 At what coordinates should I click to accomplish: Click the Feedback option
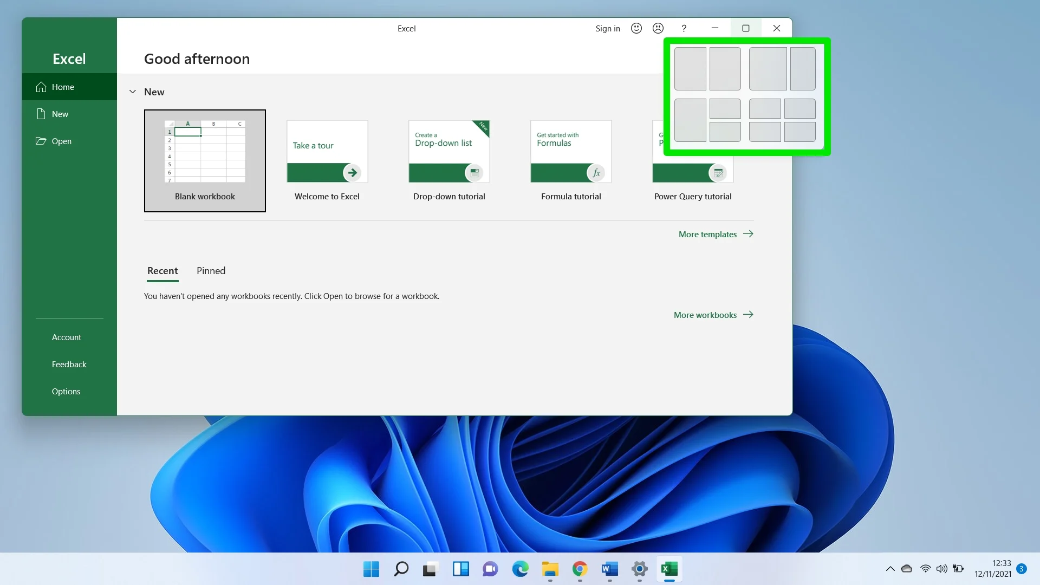(x=69, y=363)
